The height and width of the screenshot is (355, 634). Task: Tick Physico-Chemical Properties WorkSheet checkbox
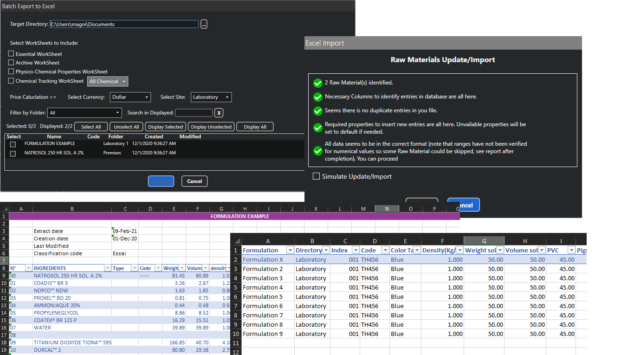pos(11,71)
